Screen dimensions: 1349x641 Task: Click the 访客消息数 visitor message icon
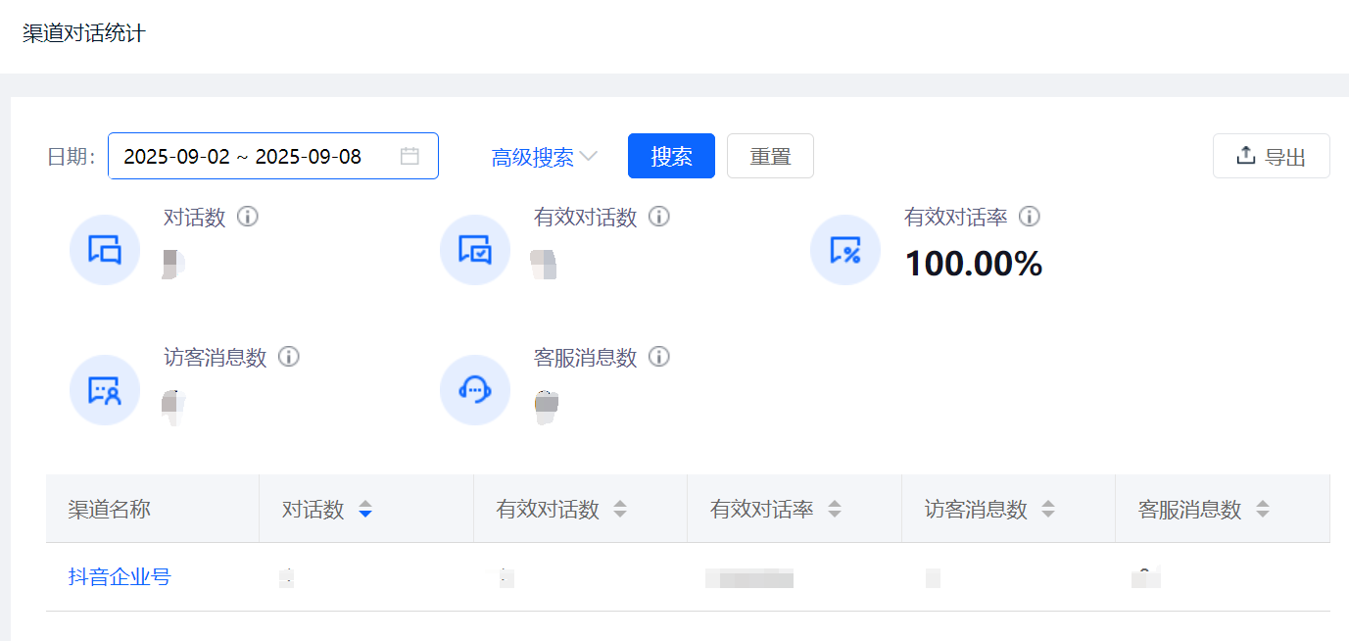pyautogui.click(x=105, y=390)
